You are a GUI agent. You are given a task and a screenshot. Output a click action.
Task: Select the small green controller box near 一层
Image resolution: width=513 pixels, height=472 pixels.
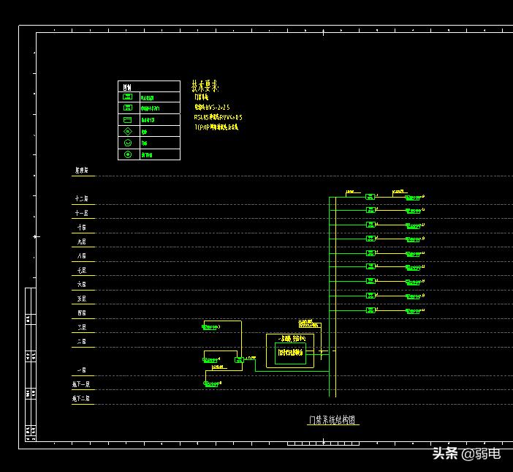tap(239, 359)
